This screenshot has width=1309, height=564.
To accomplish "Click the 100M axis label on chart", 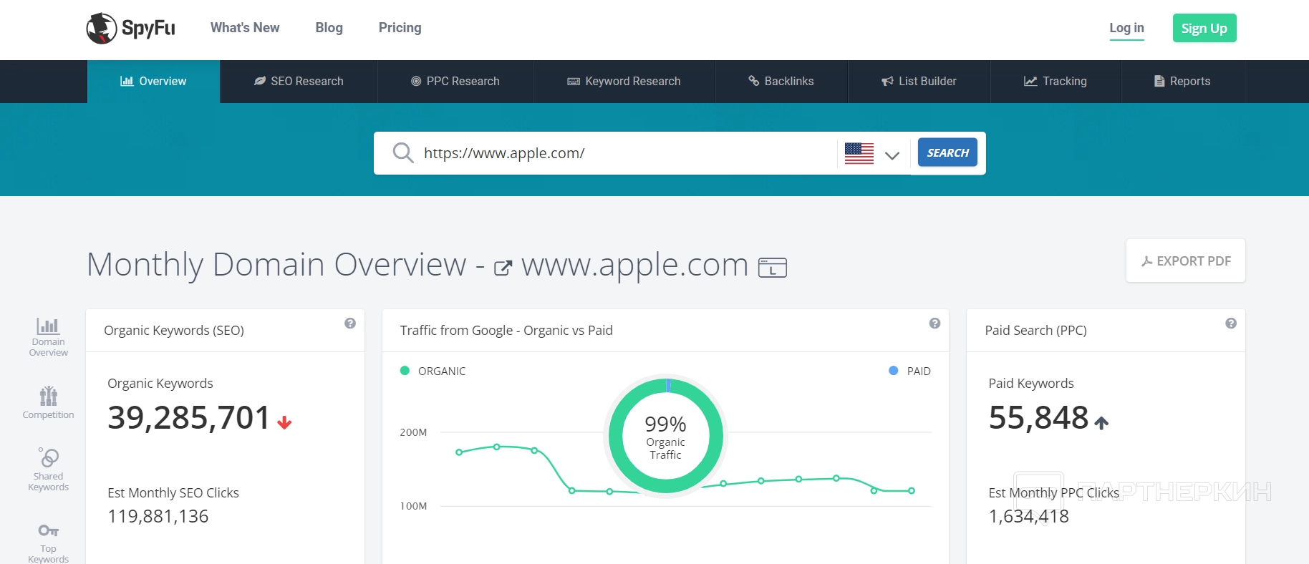I will [413, 506].
